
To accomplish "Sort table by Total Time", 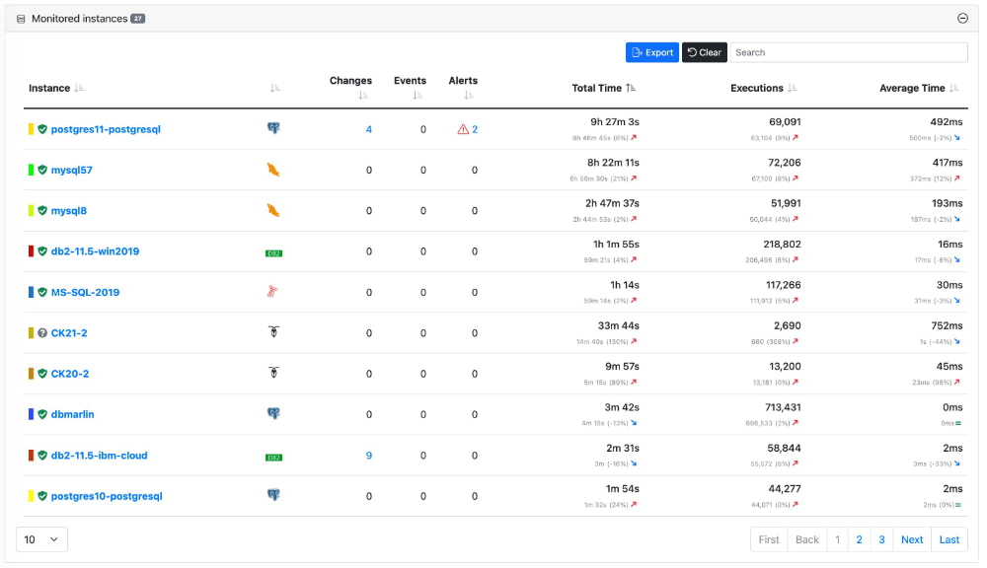I will pyautogui.click(x=631, y=88).
